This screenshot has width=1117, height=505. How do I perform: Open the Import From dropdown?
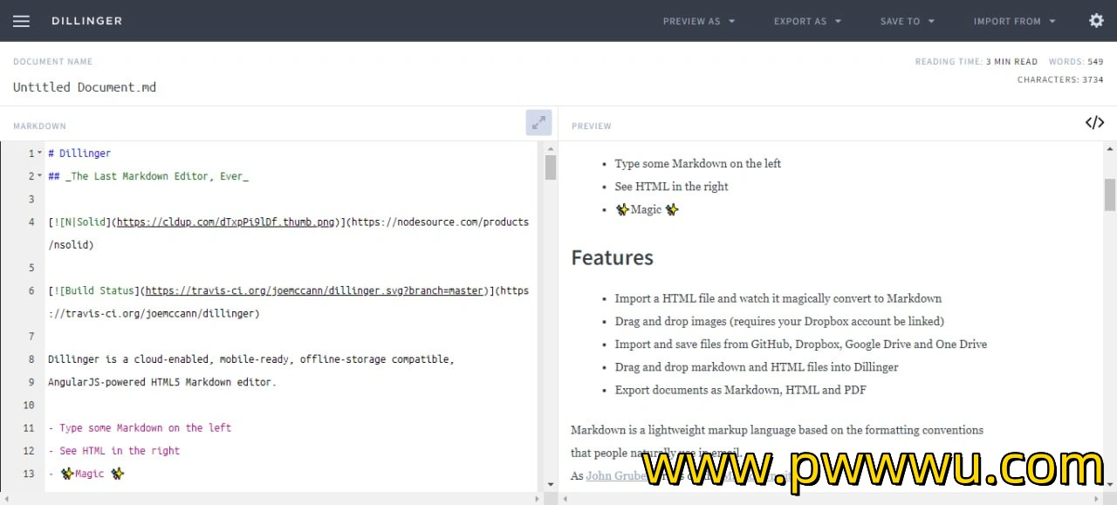point(1015,21)
